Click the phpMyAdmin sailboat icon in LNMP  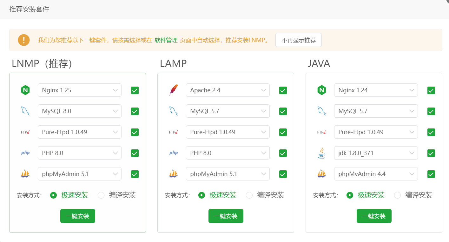pos(25,174)
